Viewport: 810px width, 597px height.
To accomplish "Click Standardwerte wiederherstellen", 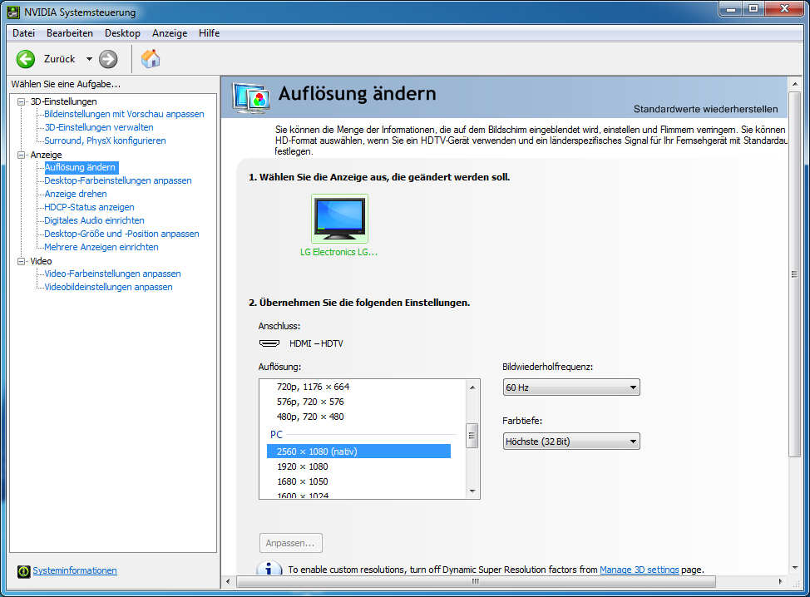I will [x=706, y=110].
